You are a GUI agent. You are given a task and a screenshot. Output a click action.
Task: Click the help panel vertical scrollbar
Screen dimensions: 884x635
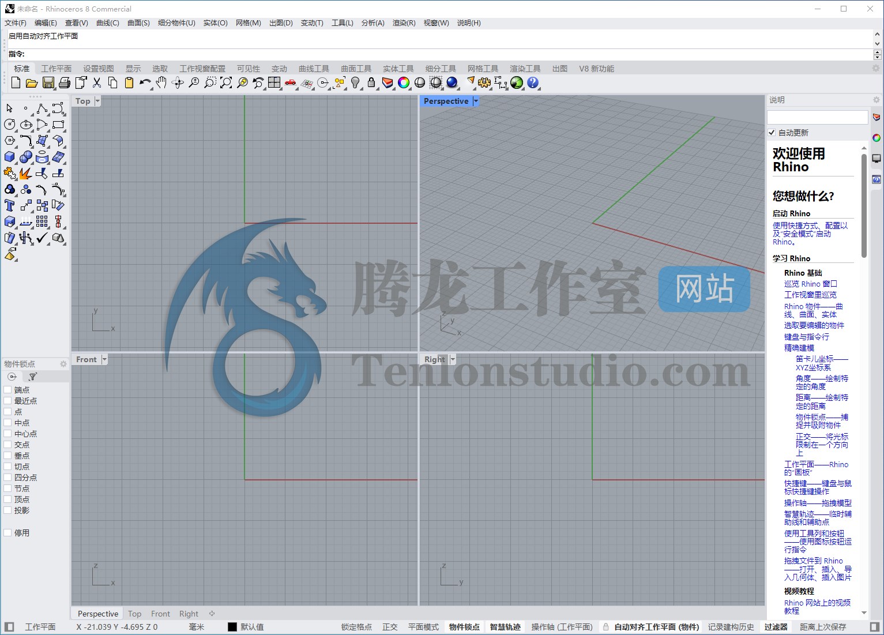864,205
